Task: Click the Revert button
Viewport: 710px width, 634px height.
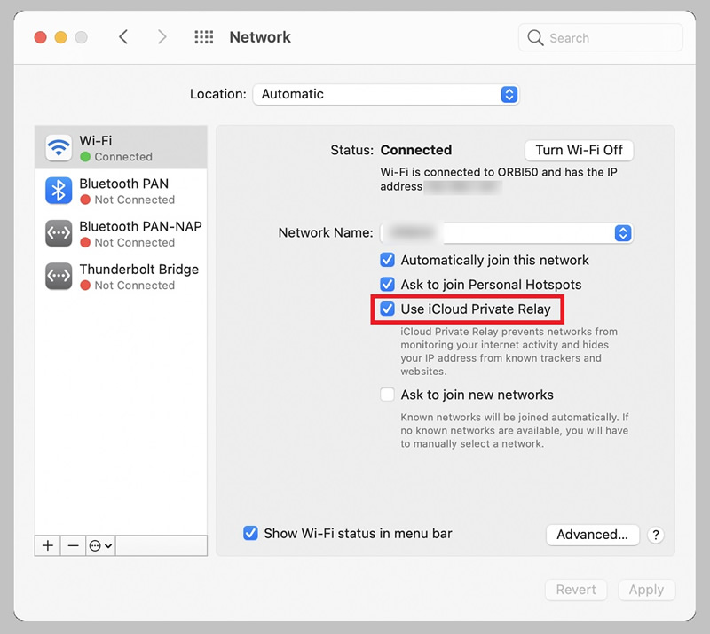Action: coord(575,590)
